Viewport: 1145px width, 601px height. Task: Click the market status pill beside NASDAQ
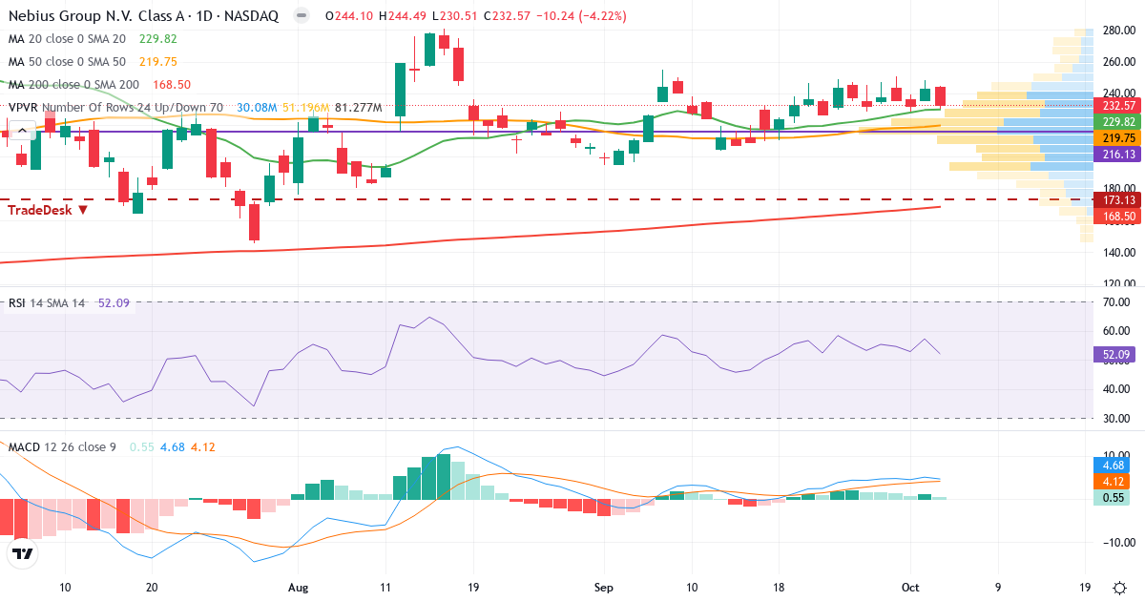click(x=302, y=16)
